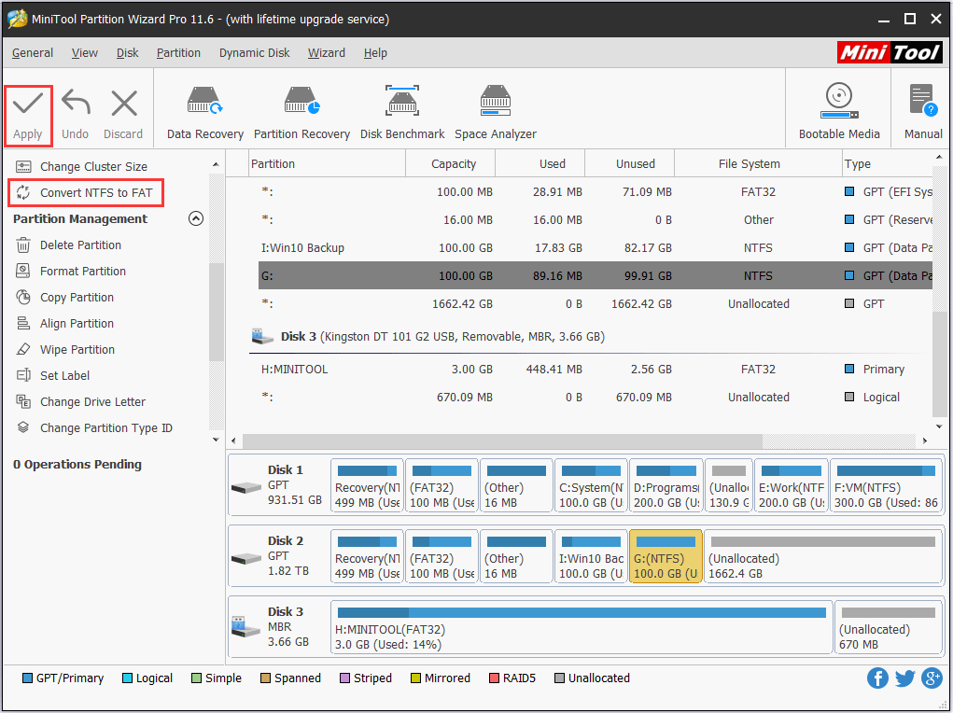Viewport: 953px width, 713px height.
Task: Open the Wizard menu
Action: point(326,53)
